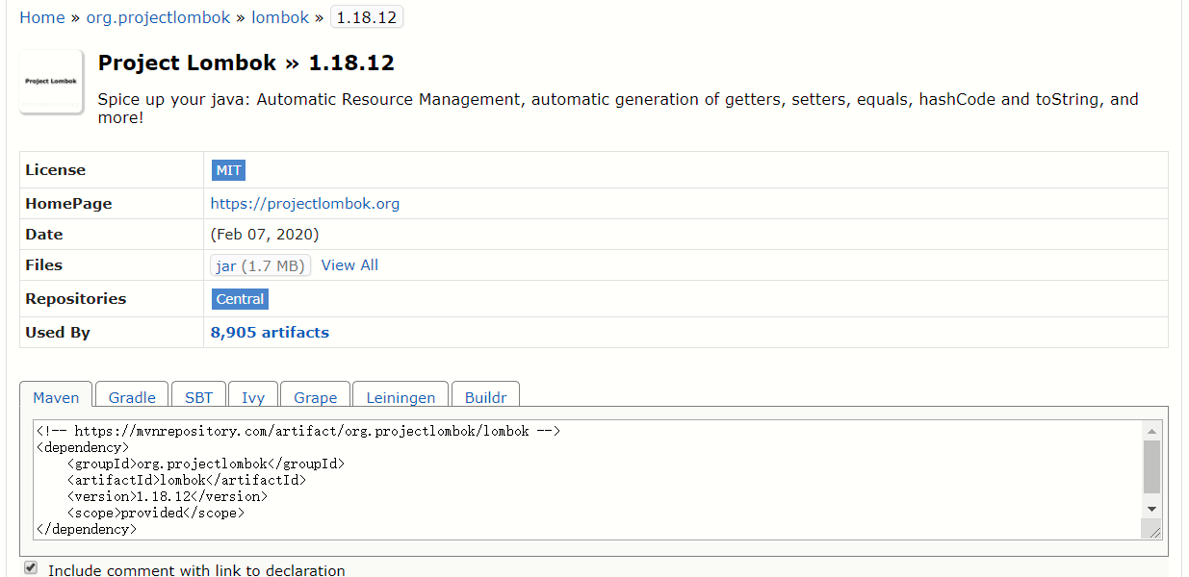This screenshot has height=577, width=1189.
Task: Download the jar (1.7 MB) file
Action: (x=260, y=265)
